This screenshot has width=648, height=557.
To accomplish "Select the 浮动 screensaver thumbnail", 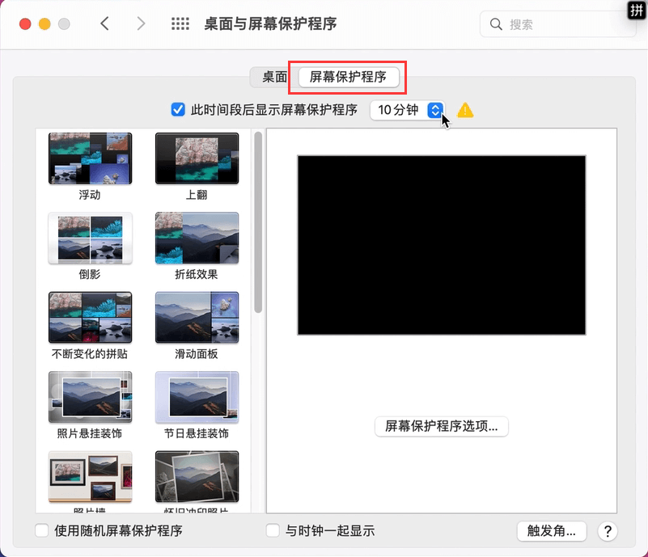I will 90,158.
